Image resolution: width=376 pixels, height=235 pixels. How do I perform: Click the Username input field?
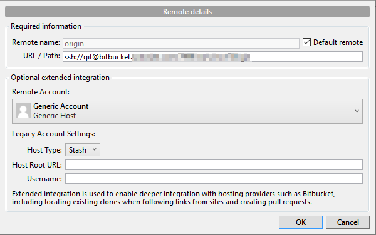coord(214,179)
